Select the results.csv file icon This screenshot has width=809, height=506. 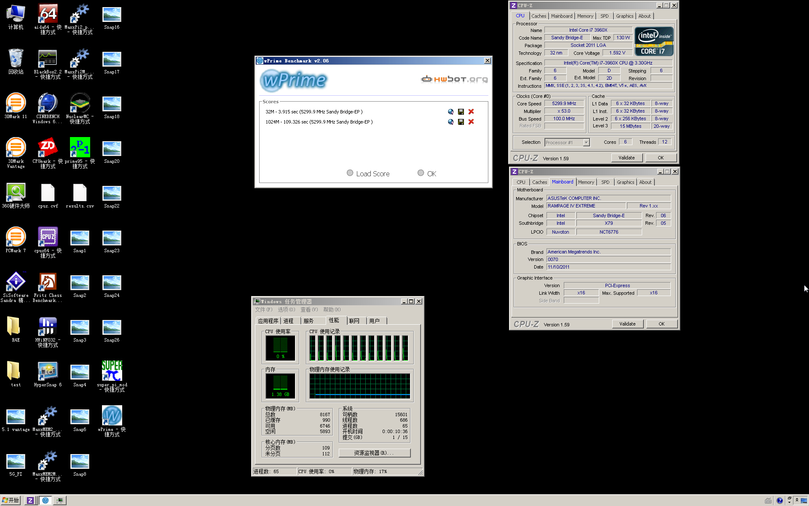(x=80, y=196)
